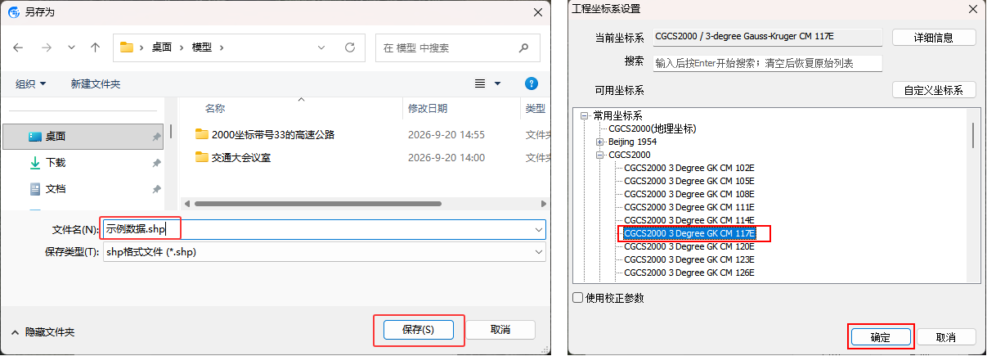Expand the address bar history dropdown
987x356 pixels.
[x=321, y=47]
